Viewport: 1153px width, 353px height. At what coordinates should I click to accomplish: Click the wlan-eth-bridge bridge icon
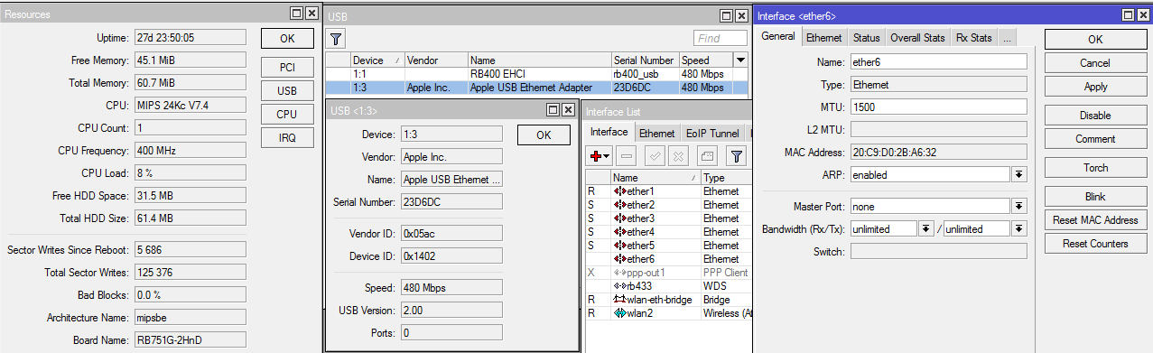[x=619, y=300]
